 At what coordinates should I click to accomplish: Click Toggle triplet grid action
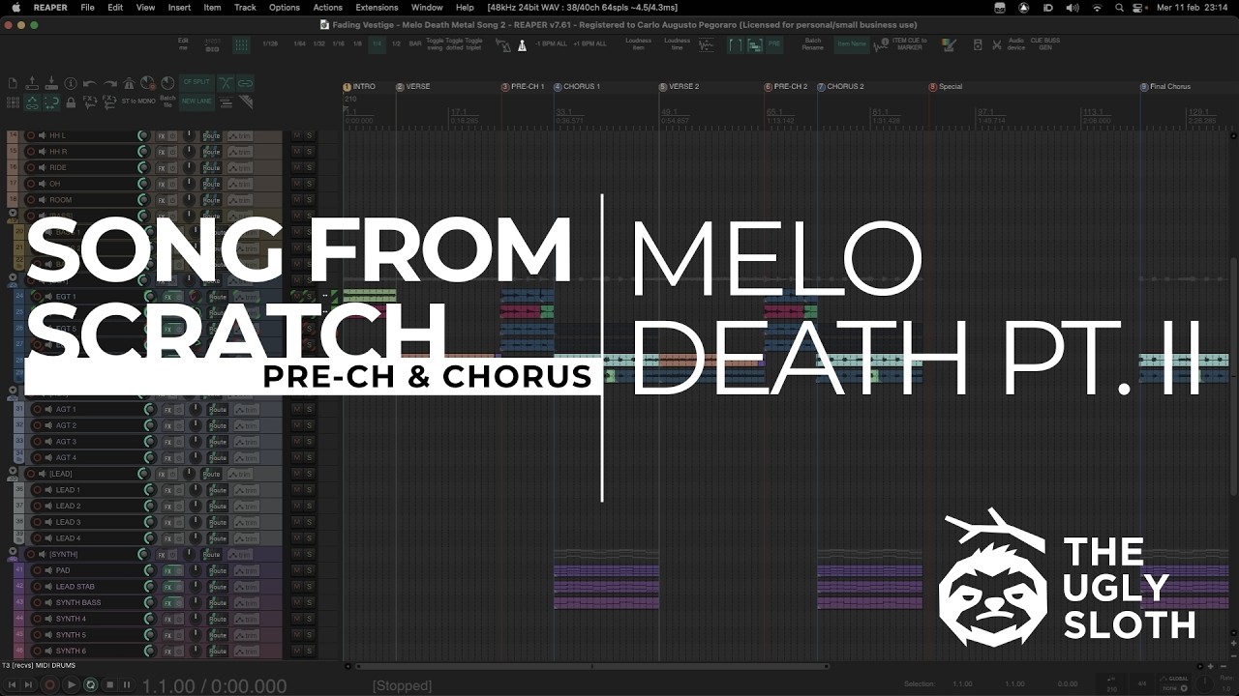coord(473,44)
